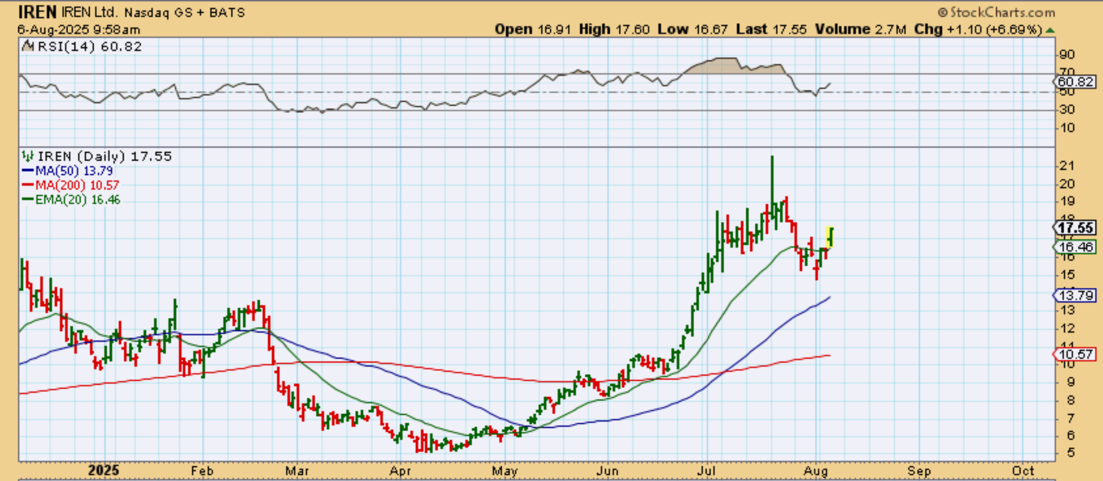Click the price bar icon before IREN (Daily)
The image size is (1103, 481).
pyautogui.click(x=28, y=156)
